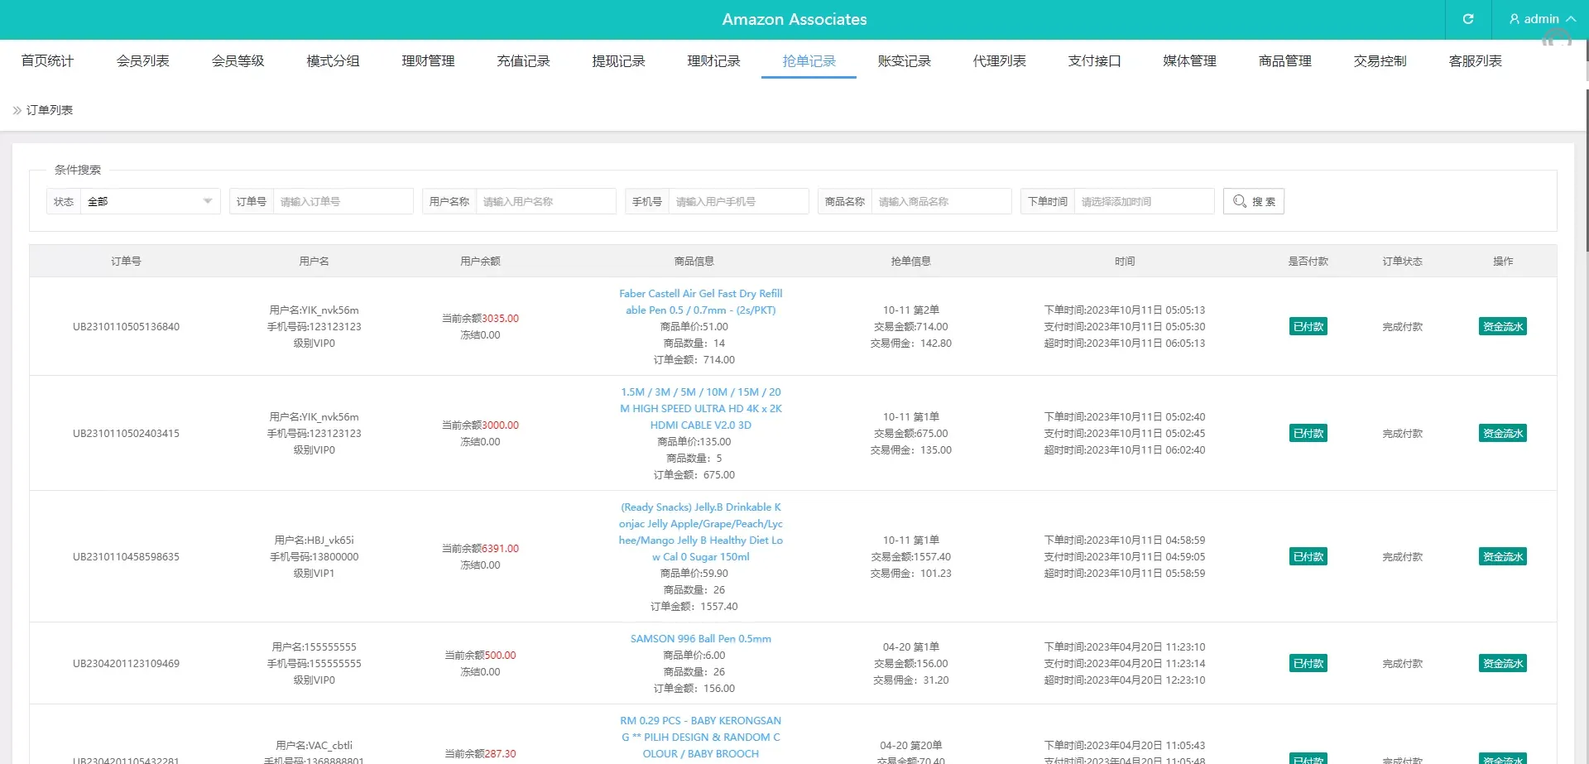This screenshot has height=764, width=1589.
Task: Click the refresh icon in top bar
Action: pos(1467,19)
